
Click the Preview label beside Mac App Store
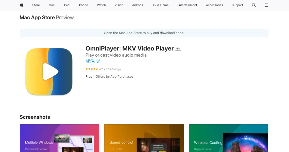point(65,18)
